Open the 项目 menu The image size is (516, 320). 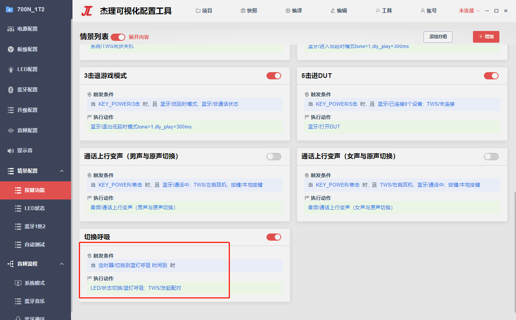click(x=204, y=11)
